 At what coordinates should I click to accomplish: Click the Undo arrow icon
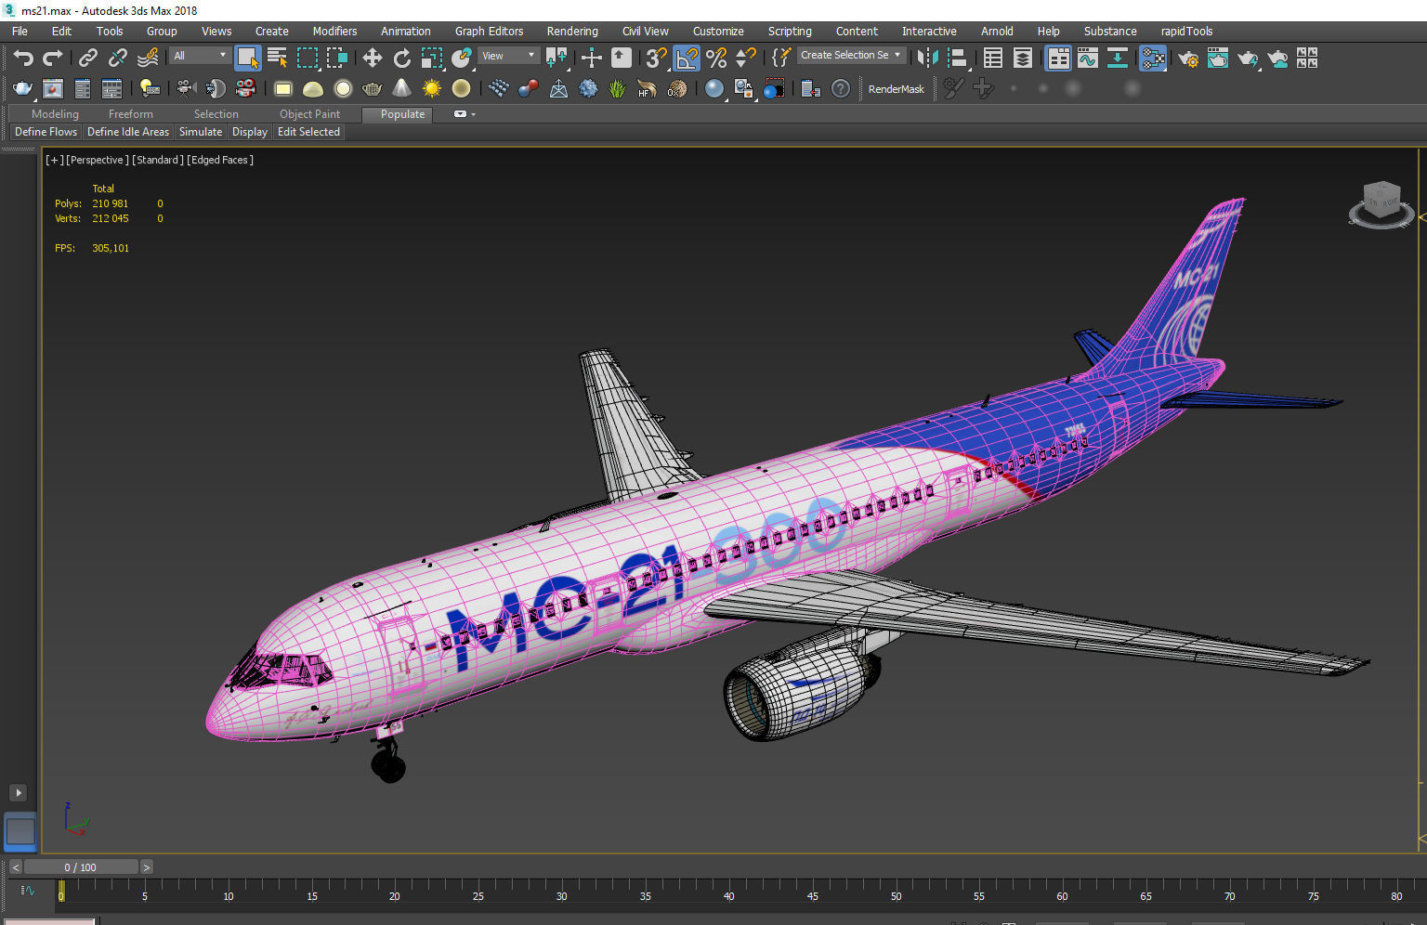tap(23, 58)
